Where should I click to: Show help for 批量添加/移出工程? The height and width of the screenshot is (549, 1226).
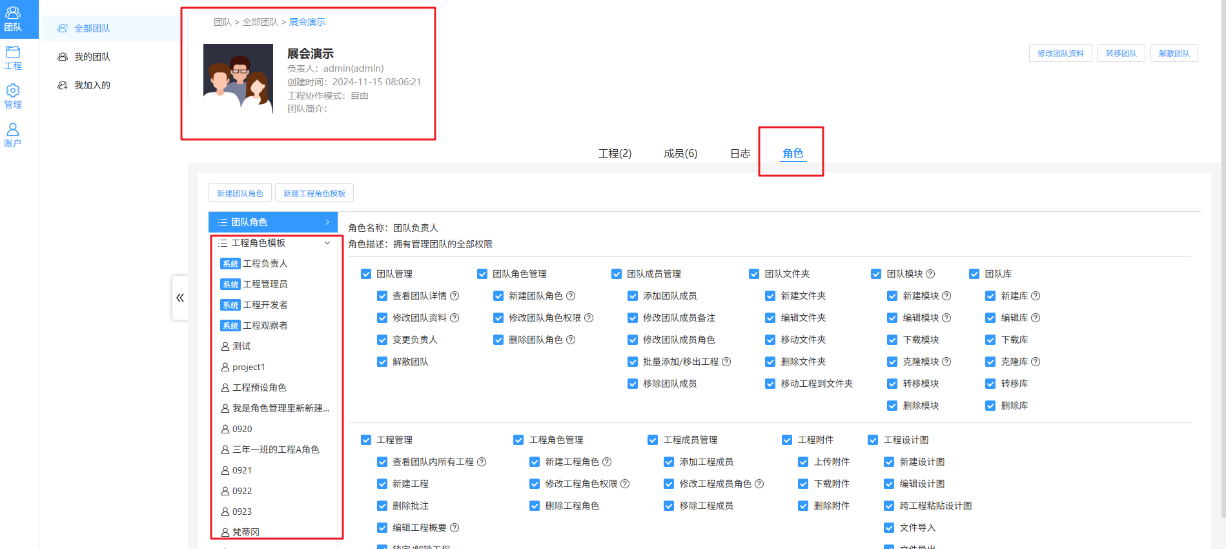[726, 362]
